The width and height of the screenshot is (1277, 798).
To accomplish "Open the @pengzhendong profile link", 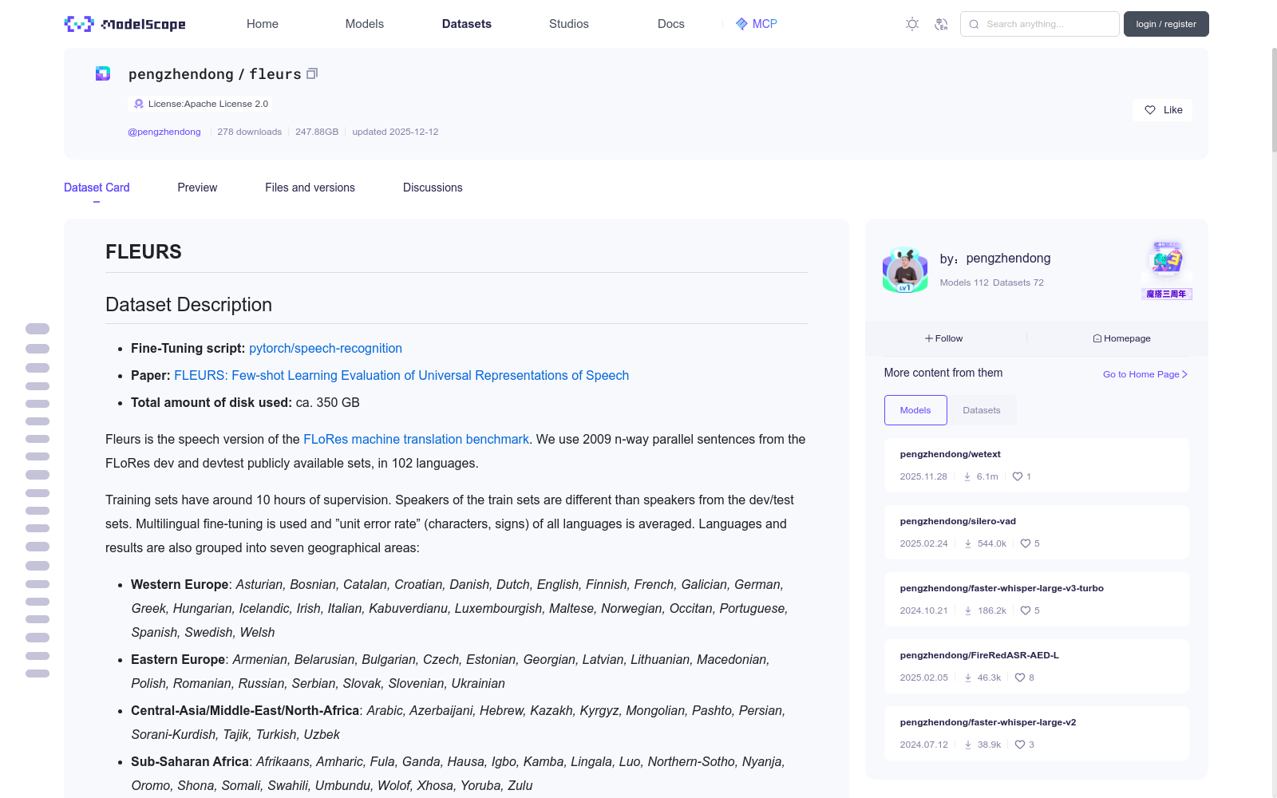I will pos(164,132).
